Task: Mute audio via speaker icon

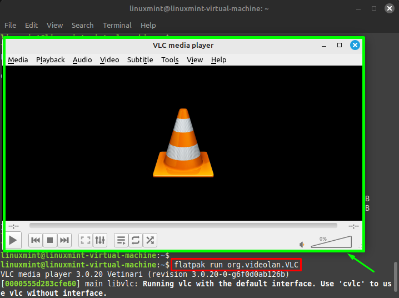Action: pos(302,244)
